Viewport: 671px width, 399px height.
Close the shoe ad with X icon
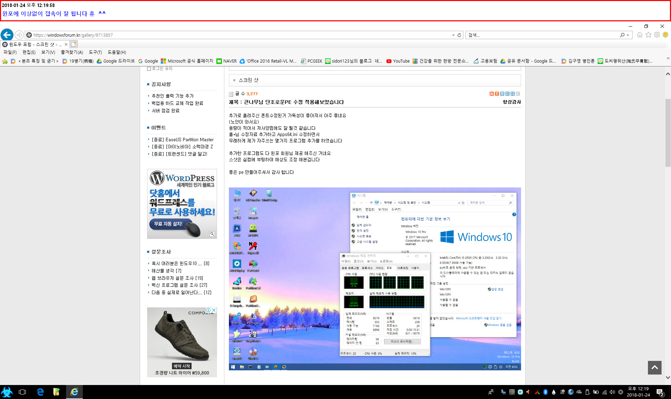(214, 310)
